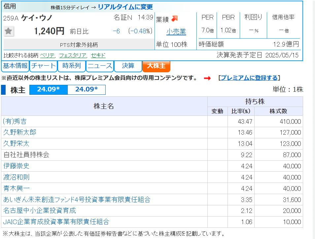Open the 時系列 tab
This screenshot has height=239, width=315.
[x=72, y=66]
